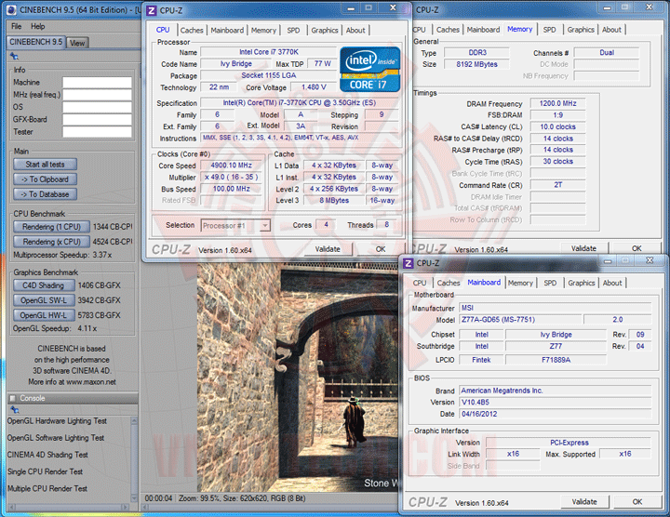Viewport: 670px width, 517px height.
Task: Click the small icon under the Console header
Action: tap(14, 410)
